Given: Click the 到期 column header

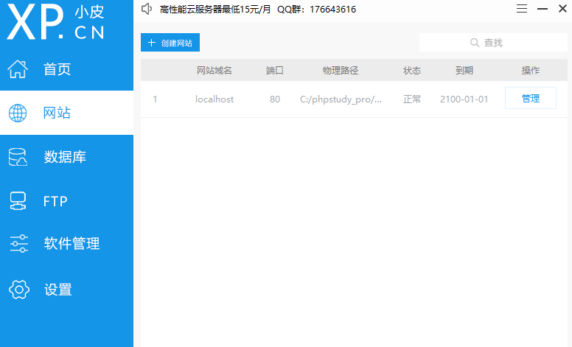Looking at the screenshot, I should click(x=464, y=70).
